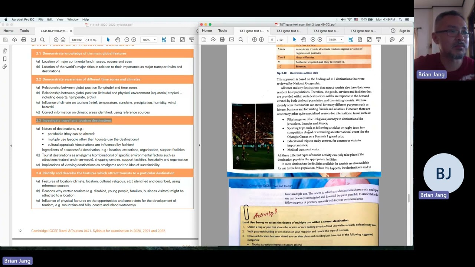Switch to the second T&T igcse text tab
Image resolution: width=475 pixels, height=267 pixels.
pos(289,31)
